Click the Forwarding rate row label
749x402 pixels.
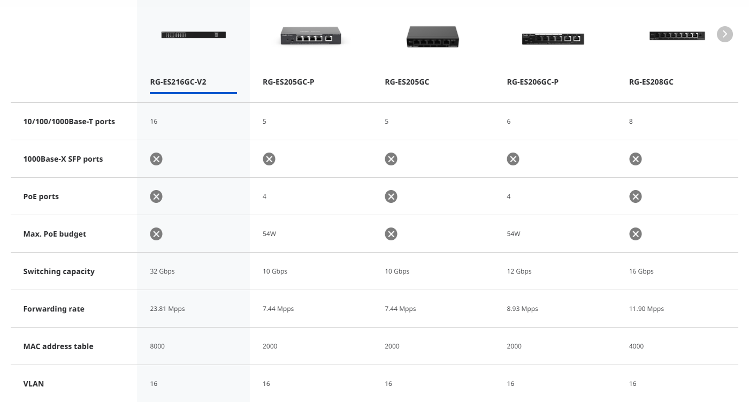53,309
